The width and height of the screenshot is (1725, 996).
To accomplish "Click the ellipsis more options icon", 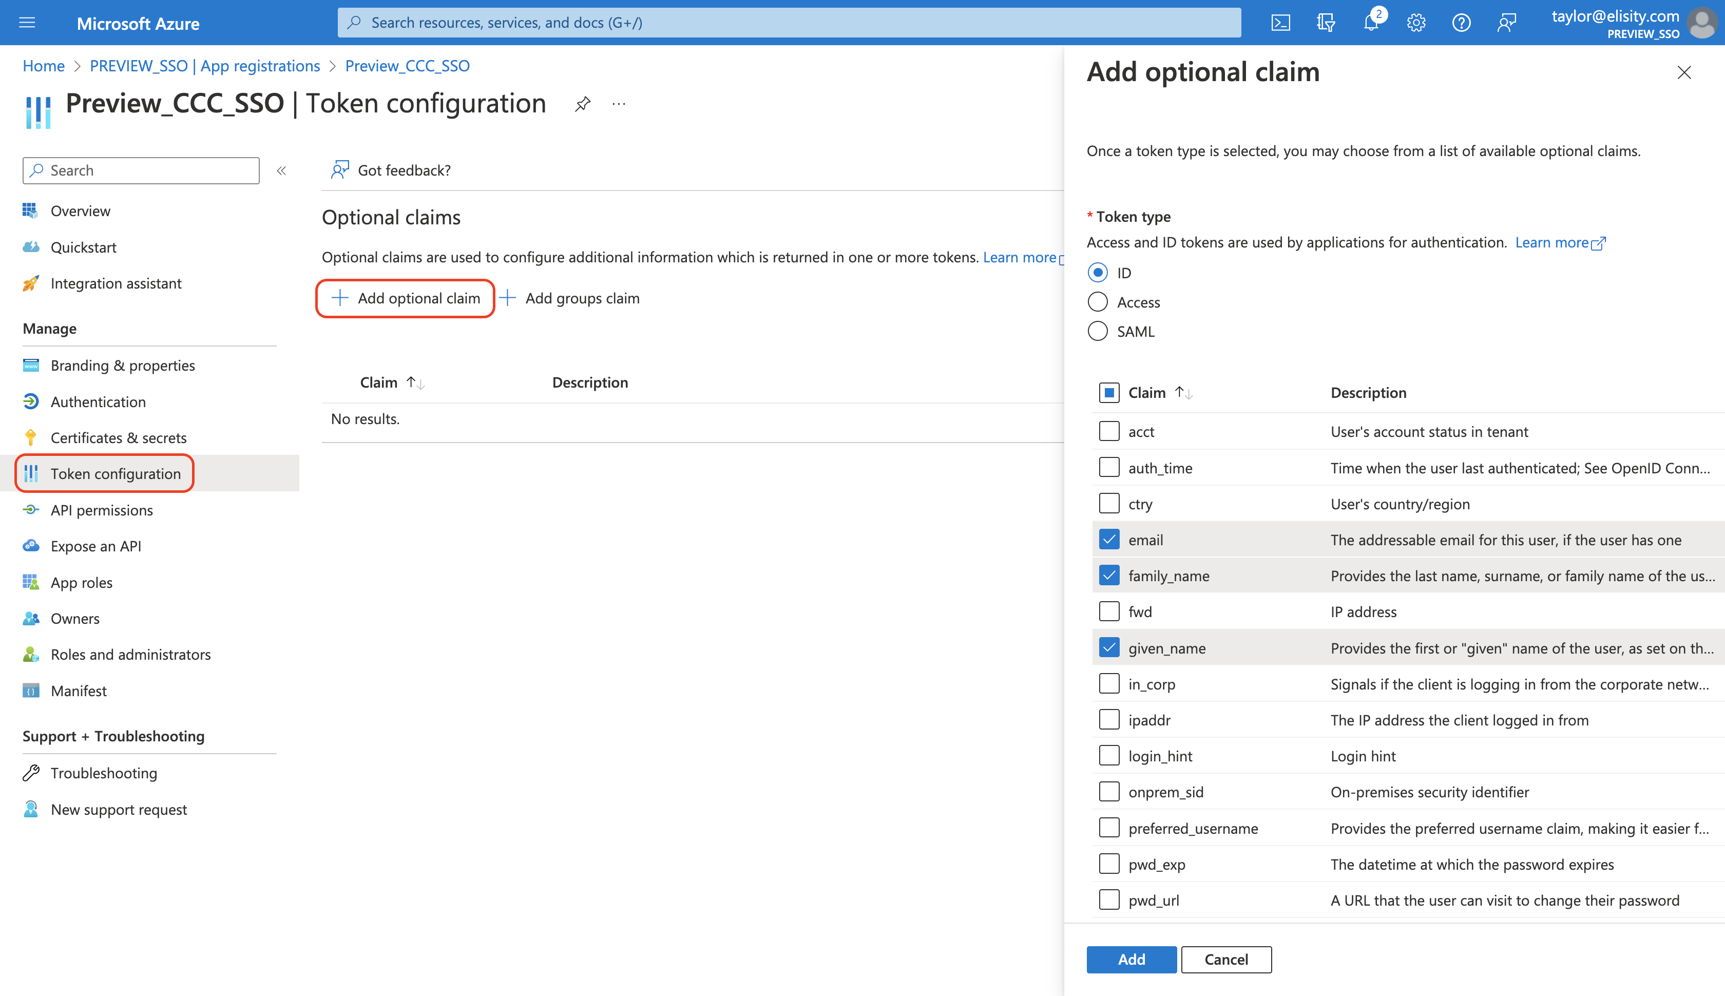I will 619,104.
